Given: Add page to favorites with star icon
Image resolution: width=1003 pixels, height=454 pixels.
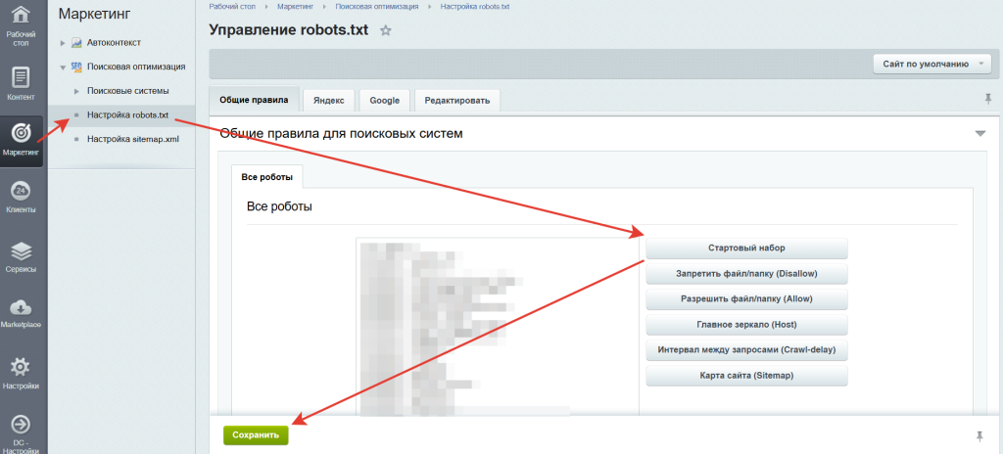Looking at the screenshot, I should point(386,30).
